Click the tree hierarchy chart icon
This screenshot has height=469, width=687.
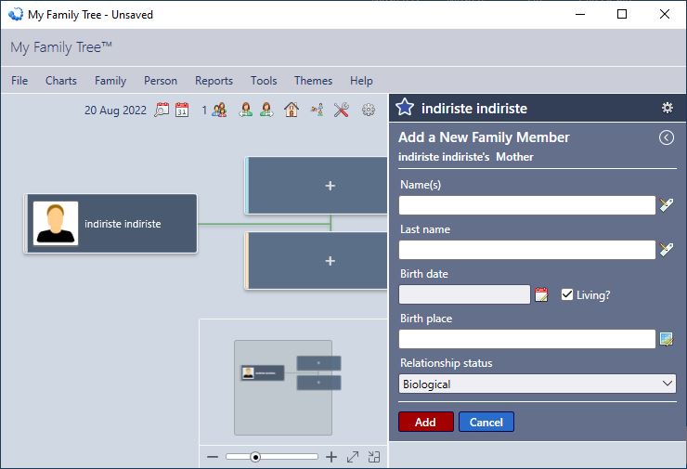tap(318, 110)
